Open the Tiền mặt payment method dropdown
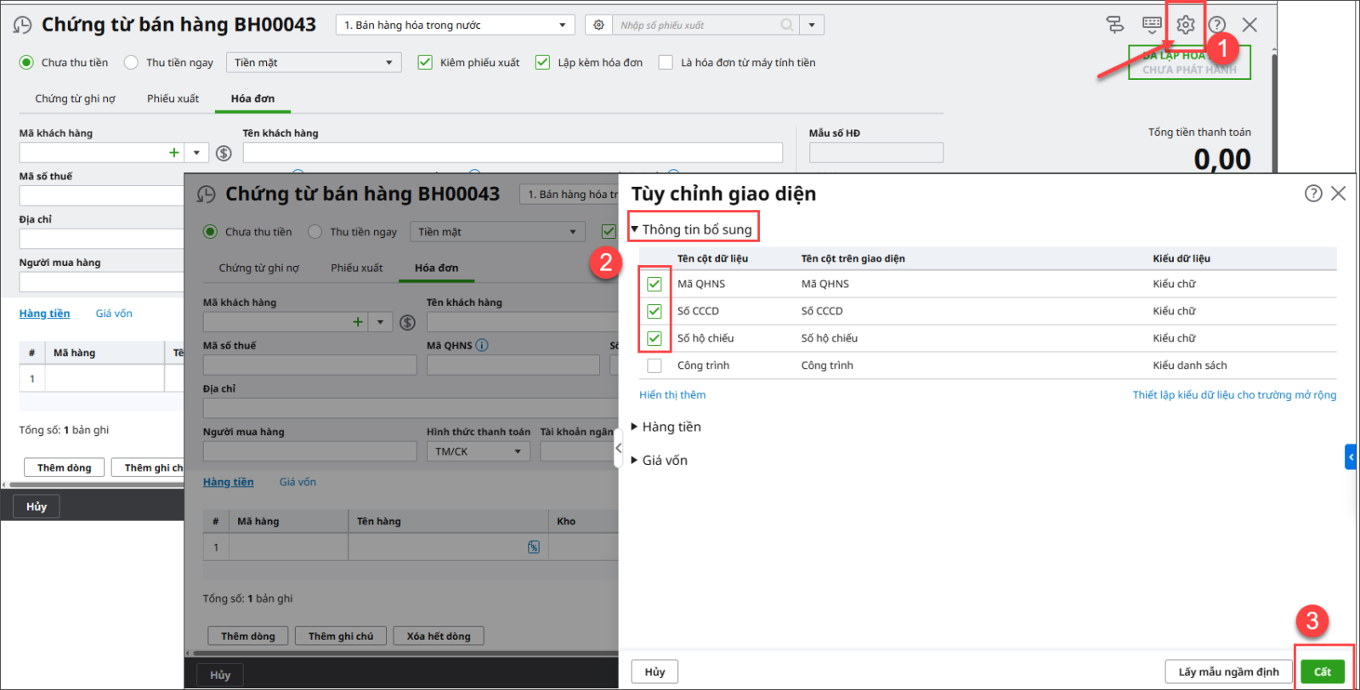Image resolution: width=1360 pixels, height=690 pixels. pos(314,63)
